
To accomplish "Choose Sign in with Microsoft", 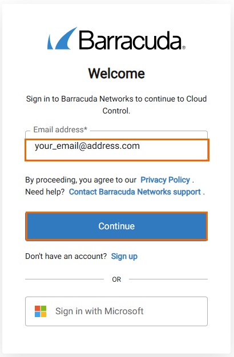I will pos(116,311).
